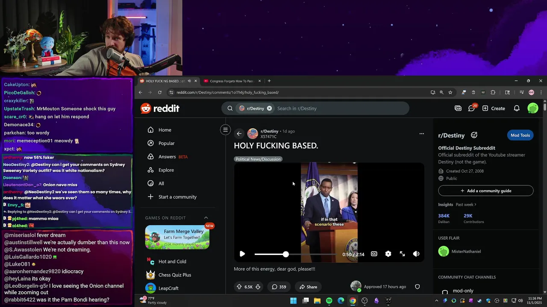547x307 pixels.
Task: Reload the page
Action: pyautogui.click(x=160, y=93)
